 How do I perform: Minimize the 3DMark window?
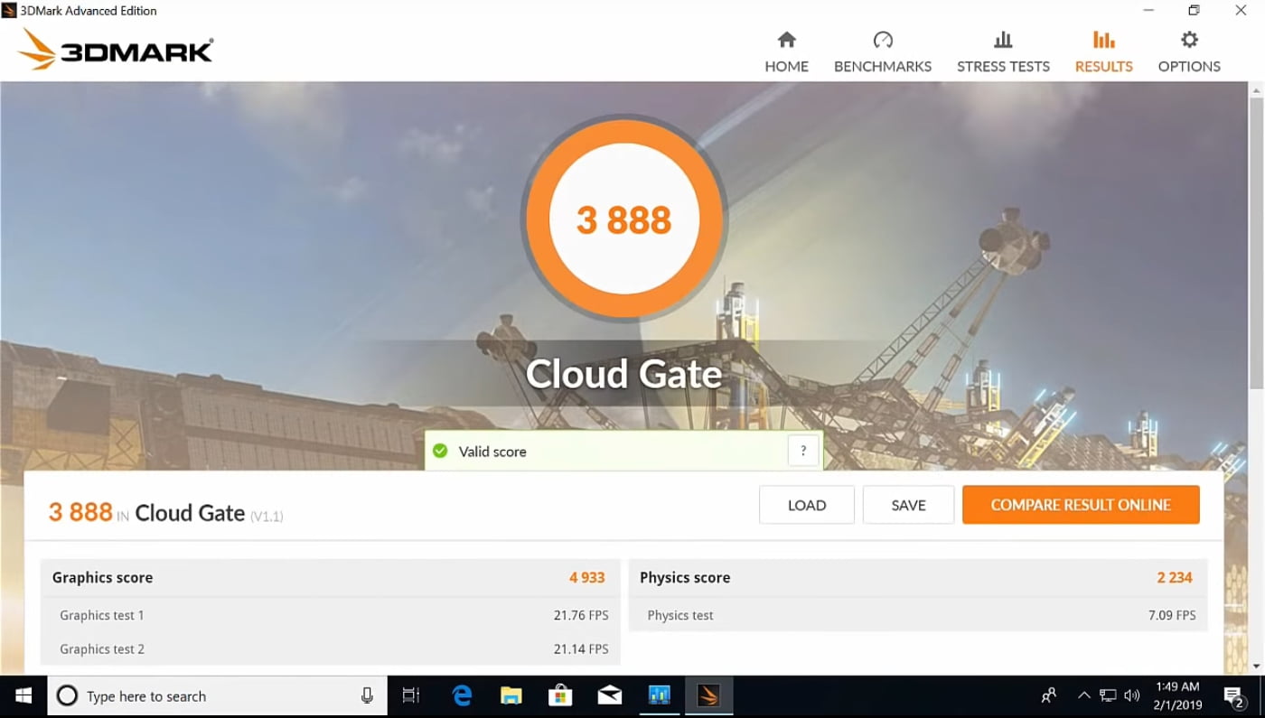(1148, 11)
